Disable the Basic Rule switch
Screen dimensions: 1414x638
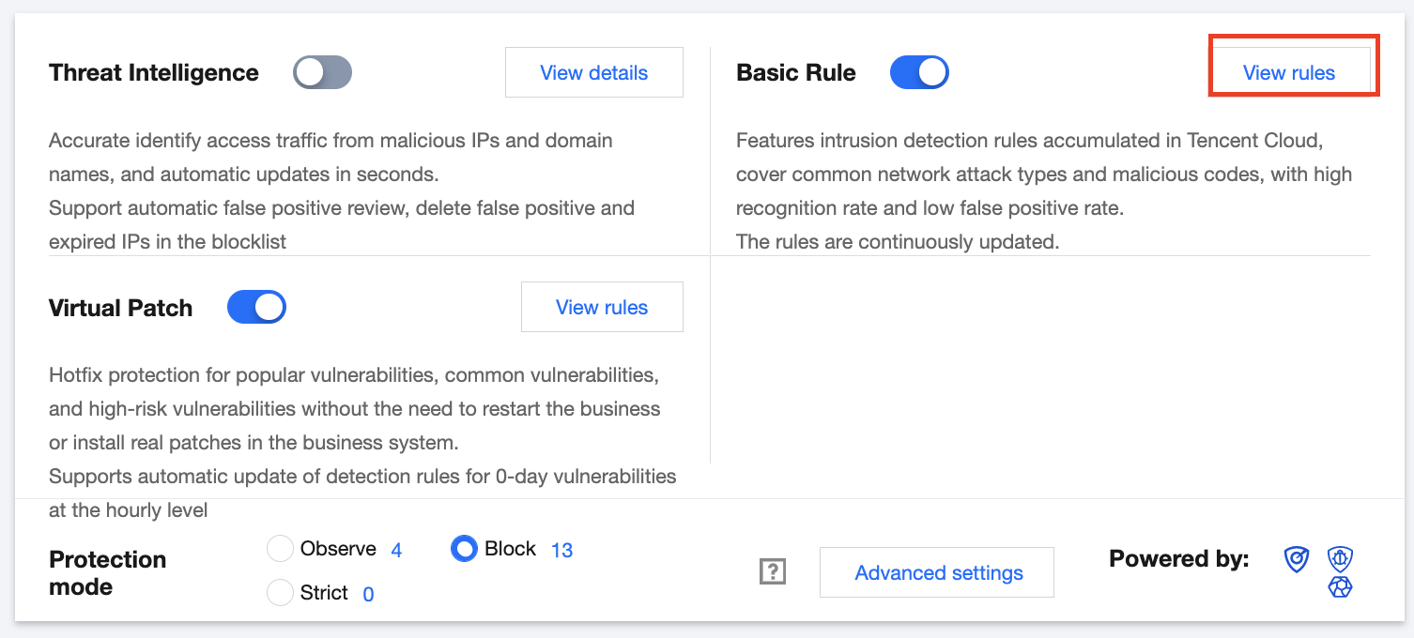tap(919, 72)
